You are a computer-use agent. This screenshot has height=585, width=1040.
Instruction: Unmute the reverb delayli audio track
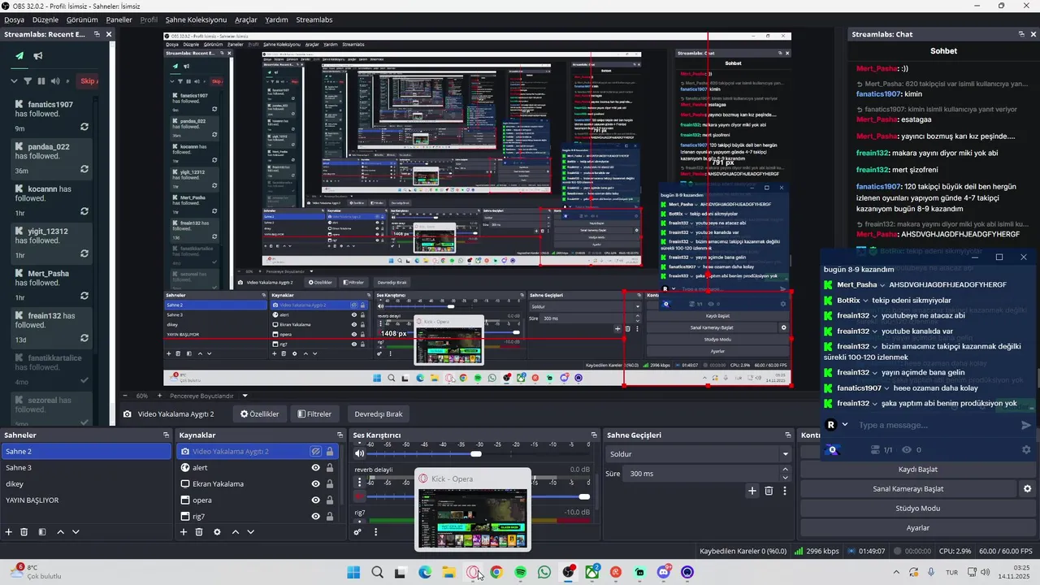coord(359,496)
